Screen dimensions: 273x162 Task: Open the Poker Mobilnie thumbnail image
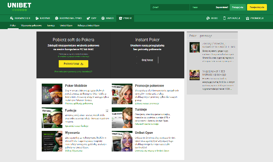(x=52, y=94)
